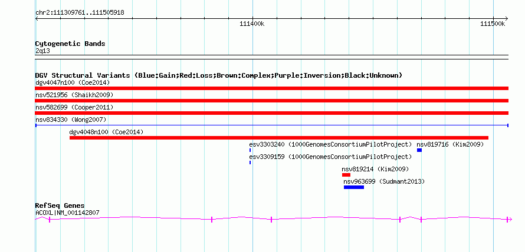Viewport: 525px width, 252px height.
Task: Click the ACOXL|NM_001142807 gene label
Action: pos(67,213)
